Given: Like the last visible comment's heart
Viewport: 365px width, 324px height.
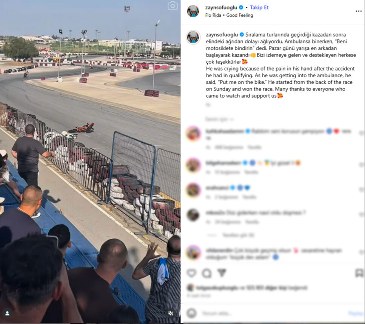Looking at the screenshot, I should pos(361,252).
